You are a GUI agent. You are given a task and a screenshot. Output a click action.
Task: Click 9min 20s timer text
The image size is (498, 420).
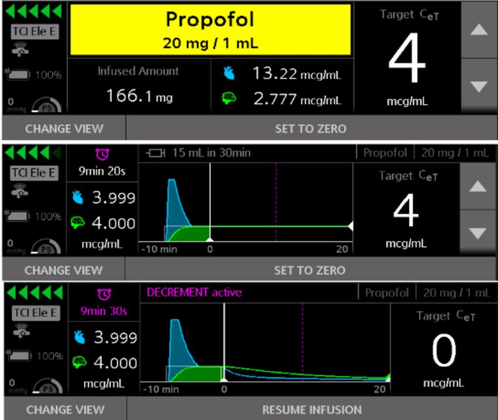[102, 171]
